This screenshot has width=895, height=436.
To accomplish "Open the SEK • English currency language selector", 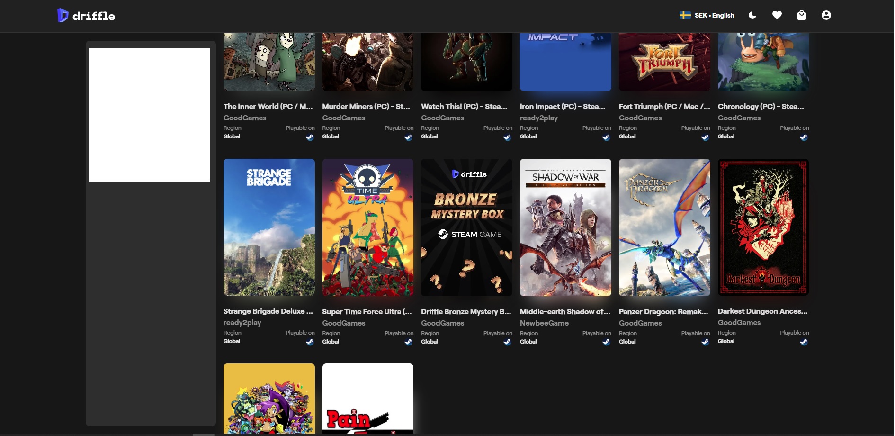I will coord(707,15).
